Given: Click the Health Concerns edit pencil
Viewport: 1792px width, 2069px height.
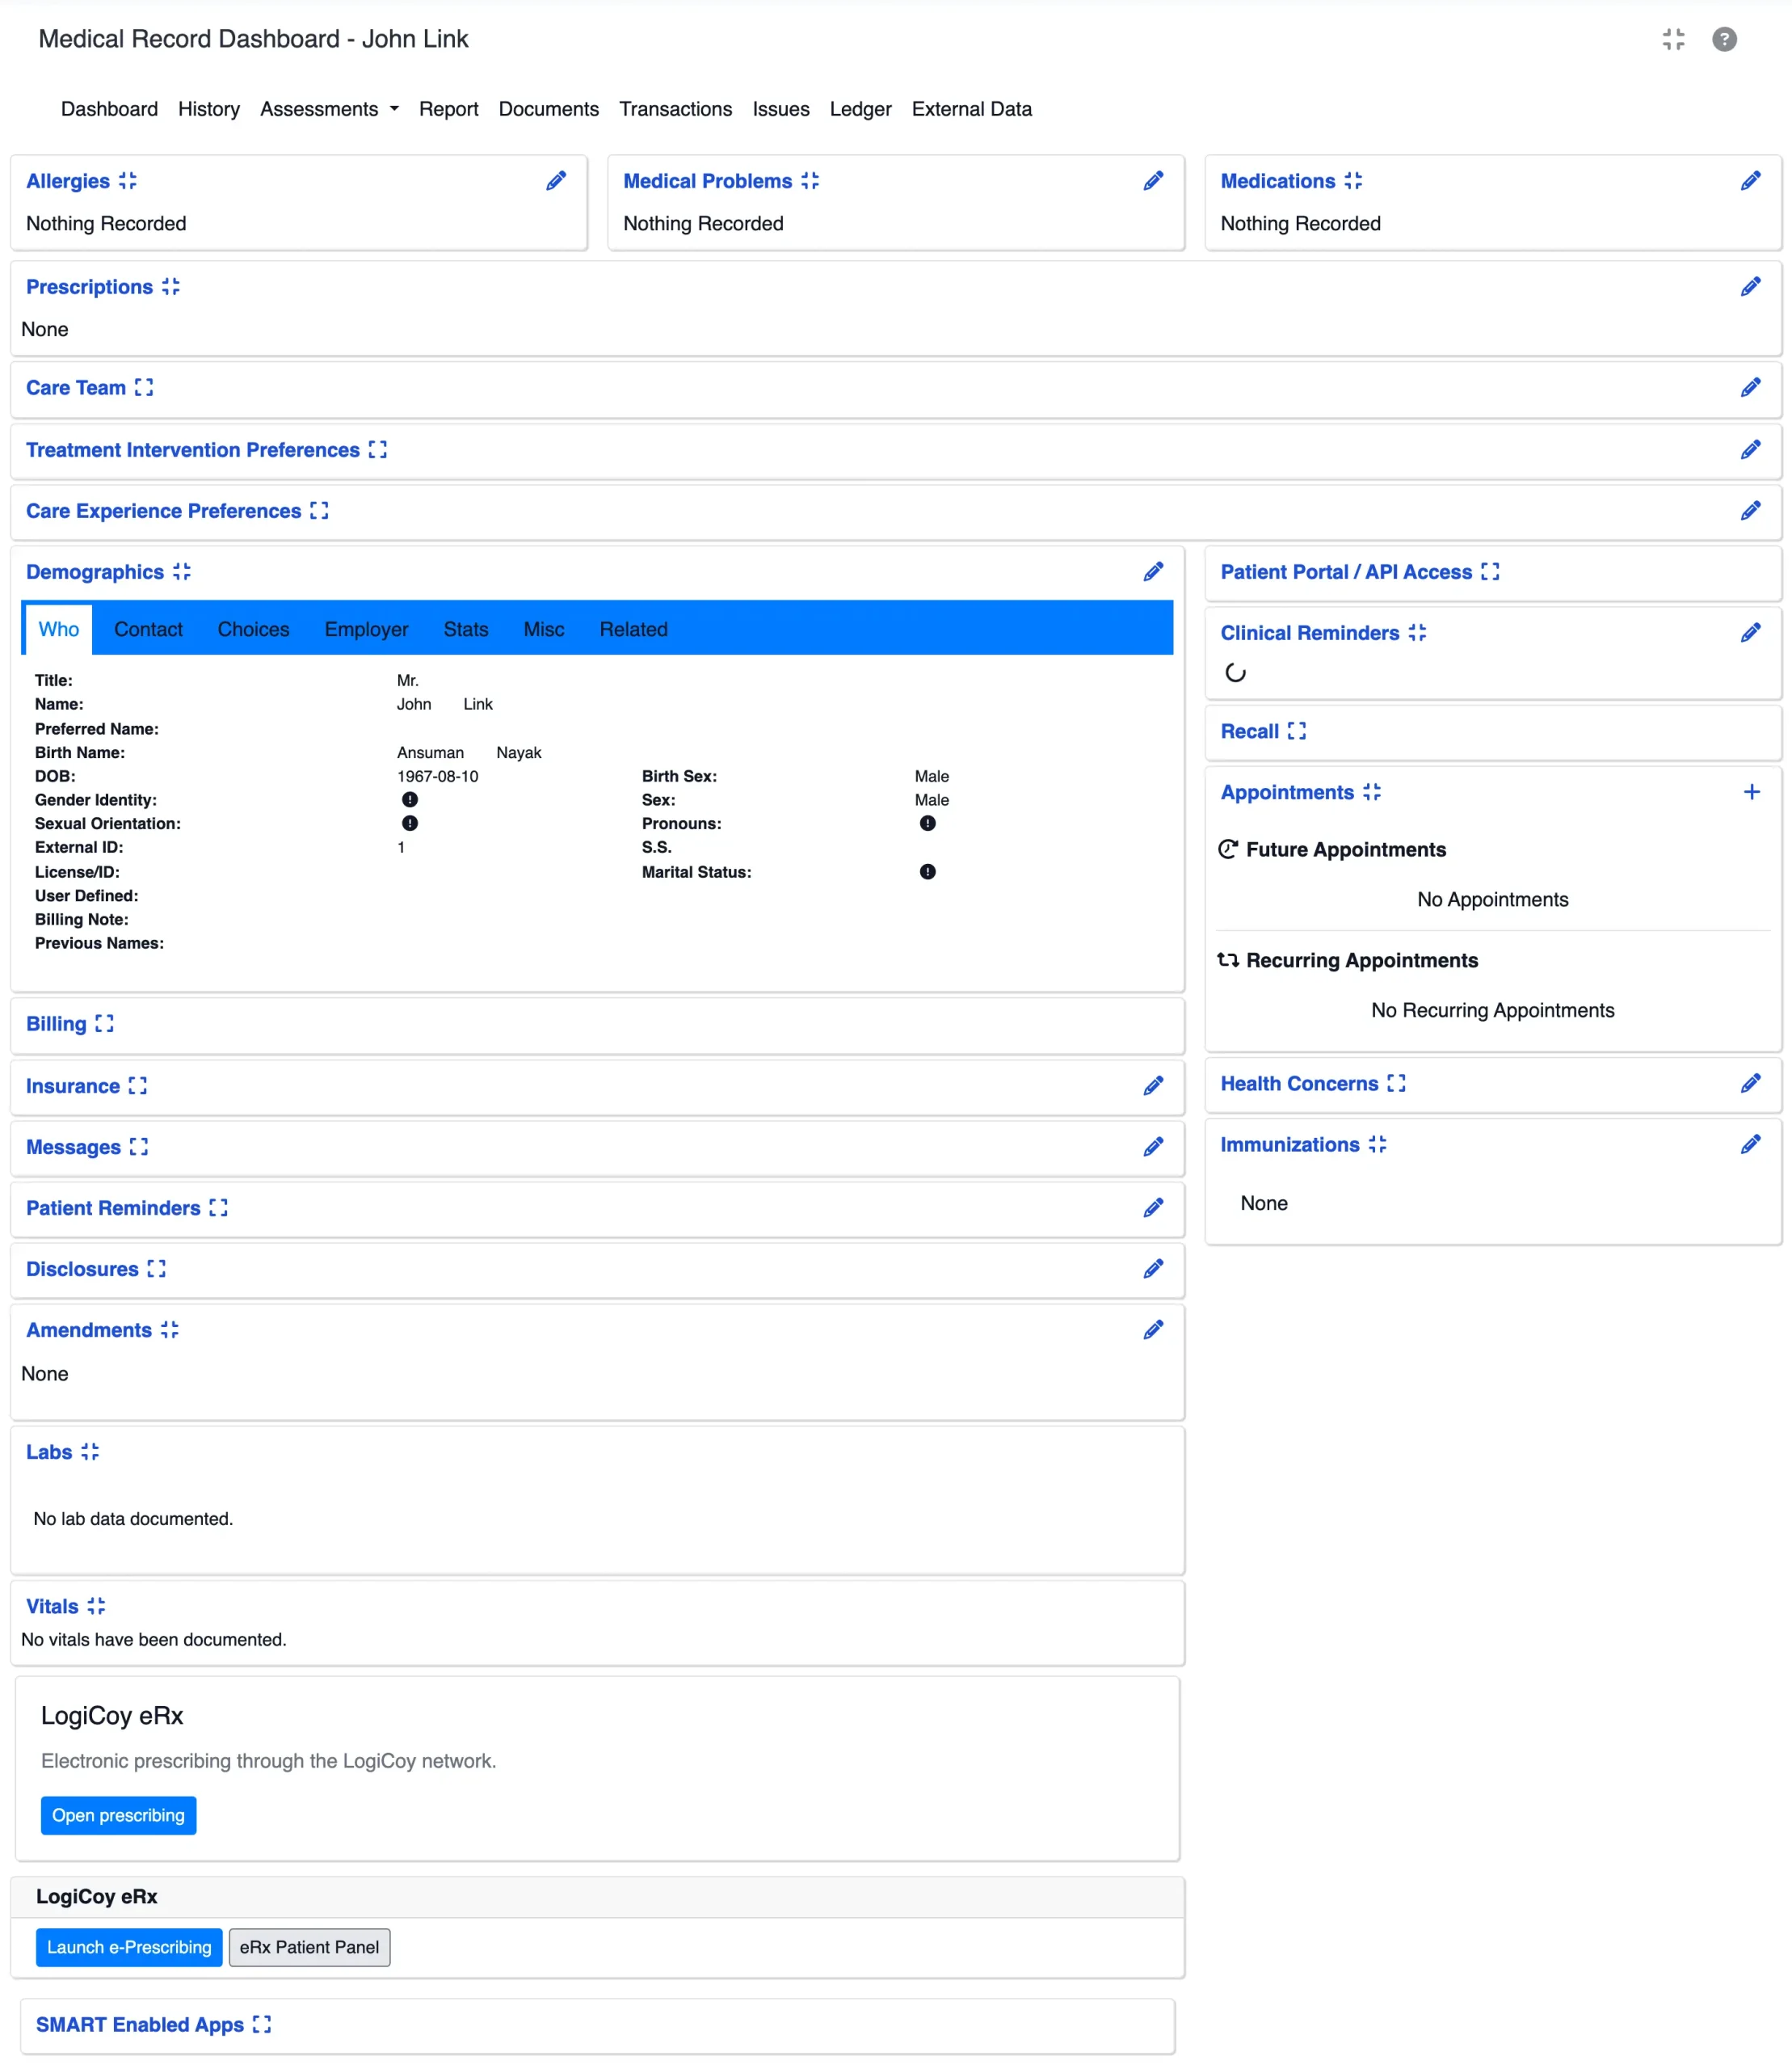Looking at the screenshot, I should coord(1750,1084).
